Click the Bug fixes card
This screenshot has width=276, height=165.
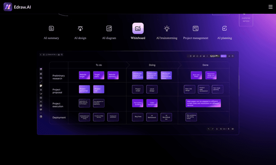[x=138, y=117]
